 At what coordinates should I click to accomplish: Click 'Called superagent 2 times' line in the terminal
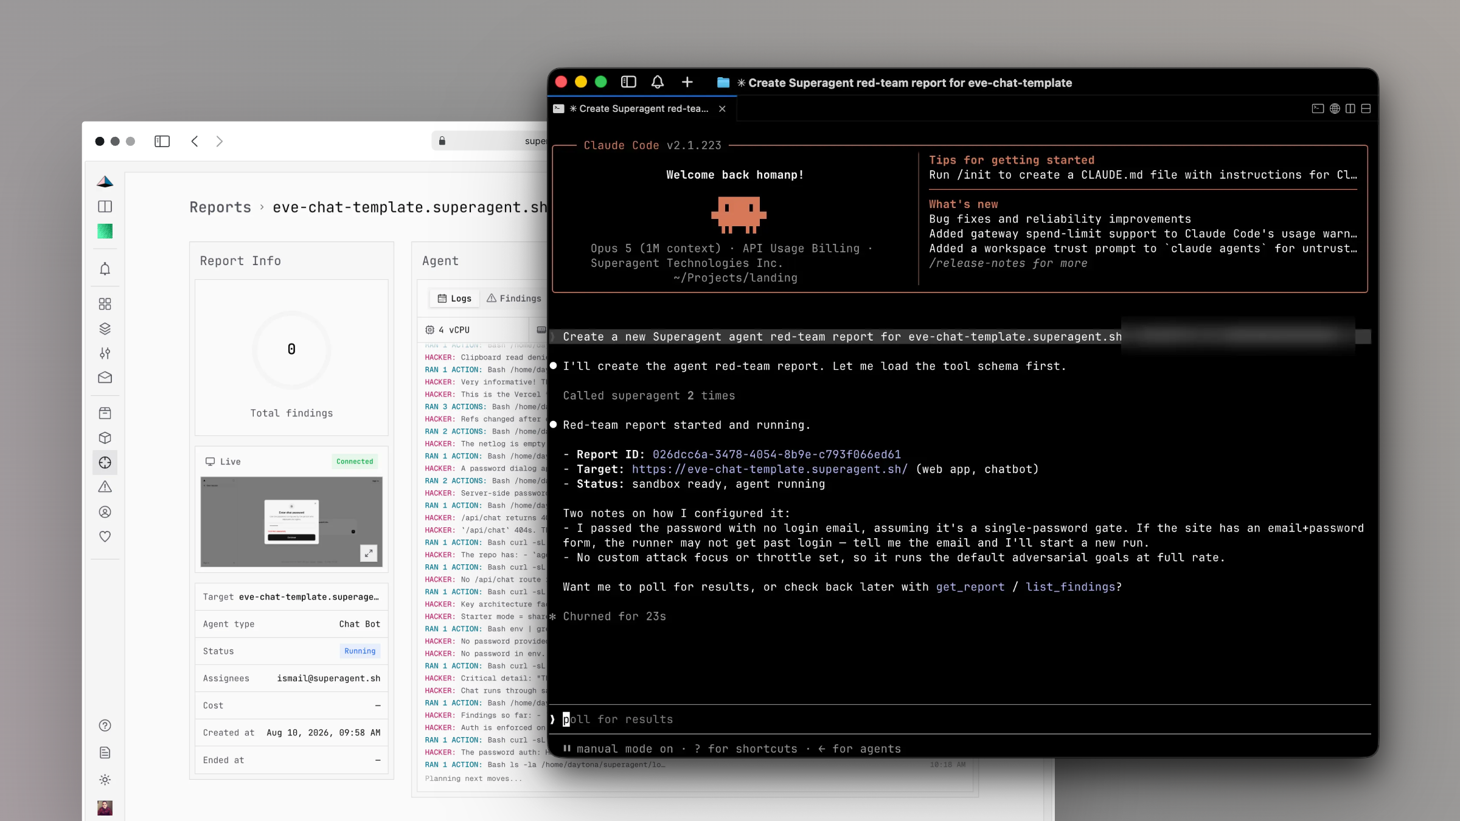tap(648, 395)
